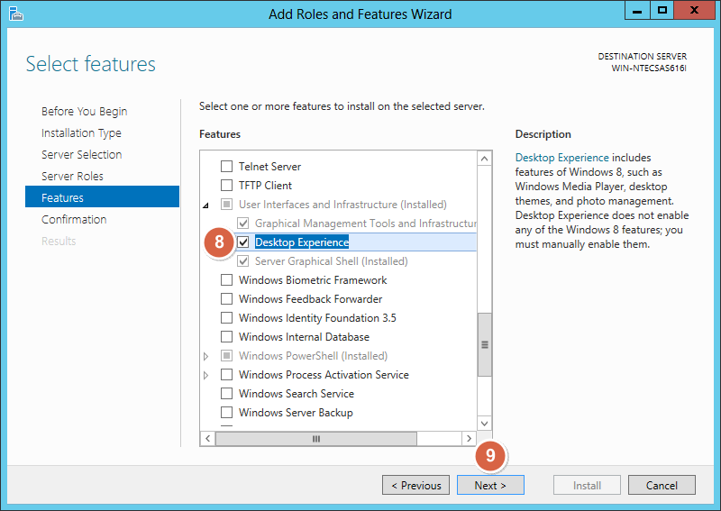This screenshot has height=511, width=721.
Task: Select the Features step in sidebar
Action: [102, 196]
